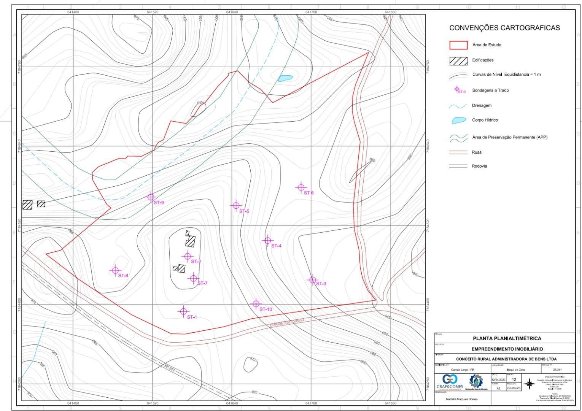582x411 pixels.
Task: Click the ST-6 sounding point marker
Action: point(301,187)
